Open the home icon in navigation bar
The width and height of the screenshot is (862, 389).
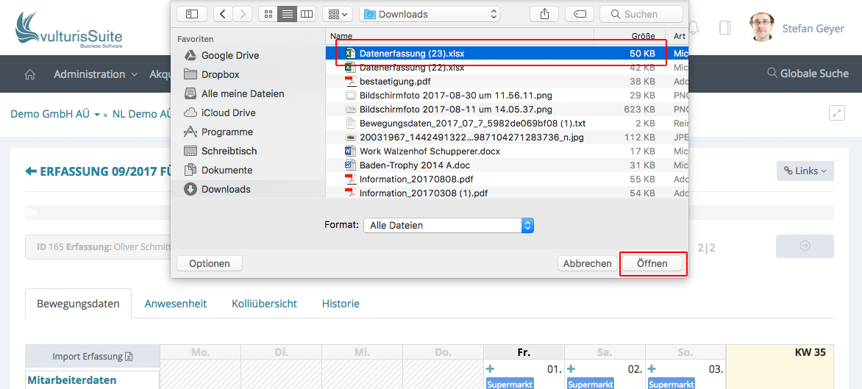click(x=30, y=74)
